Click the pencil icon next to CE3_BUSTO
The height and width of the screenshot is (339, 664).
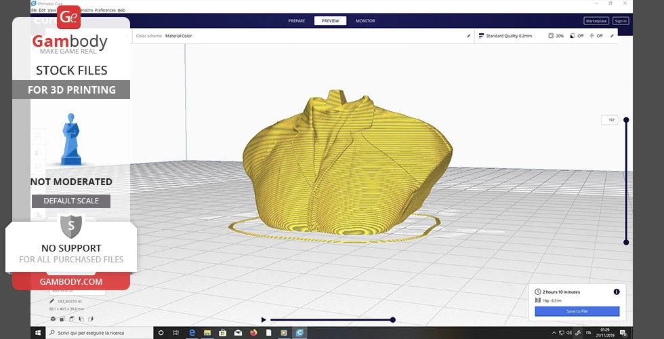point(52,301)
